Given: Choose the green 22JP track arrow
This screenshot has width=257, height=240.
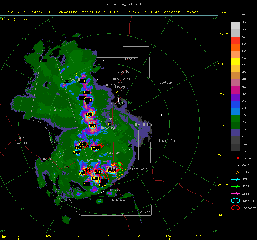Looking at the screenshot, I should click(235, 186).
